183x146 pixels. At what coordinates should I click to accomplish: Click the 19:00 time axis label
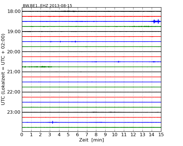coord(14,31)
